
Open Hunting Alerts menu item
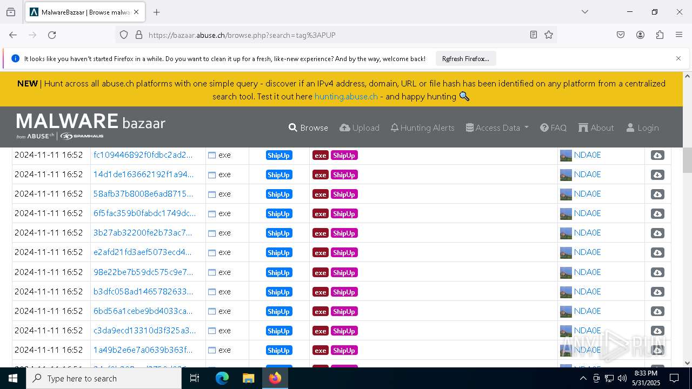pos(423,128)
